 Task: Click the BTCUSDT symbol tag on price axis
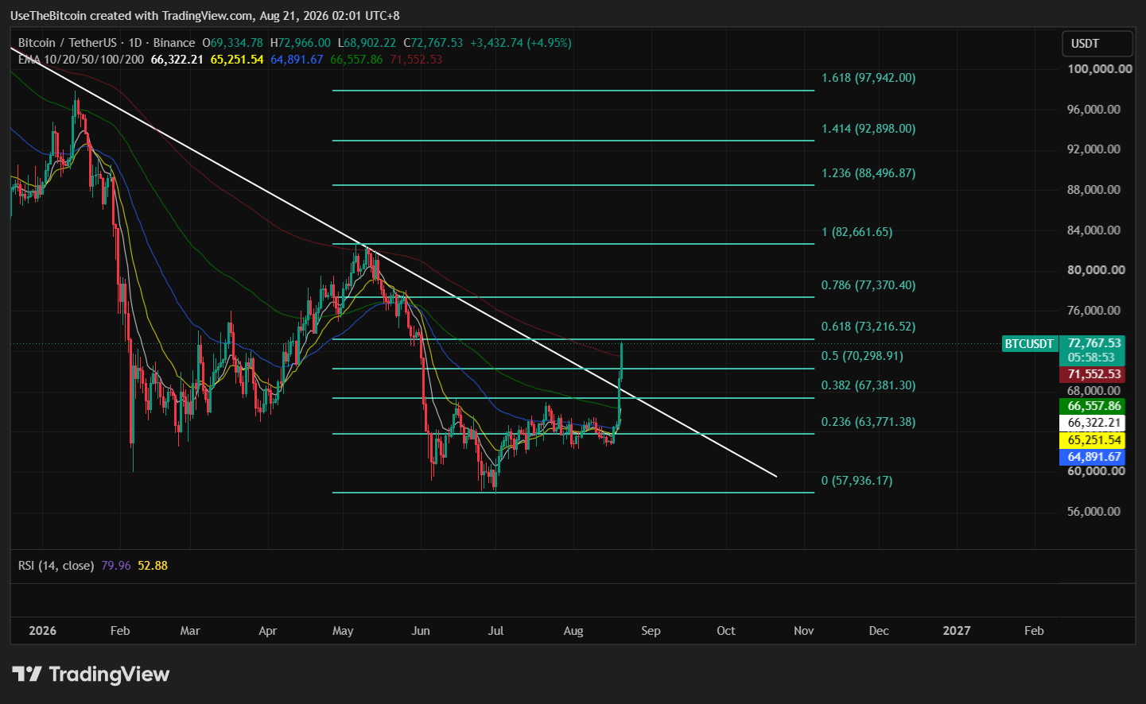coord(1029,344)
